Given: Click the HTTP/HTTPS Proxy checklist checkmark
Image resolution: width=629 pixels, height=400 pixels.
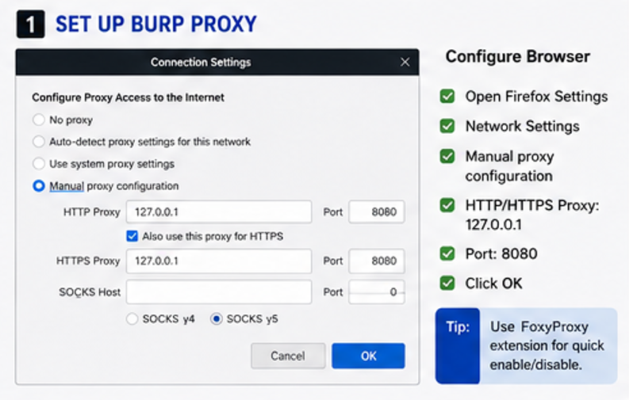Looking at the screenshot, I should 447,205.
